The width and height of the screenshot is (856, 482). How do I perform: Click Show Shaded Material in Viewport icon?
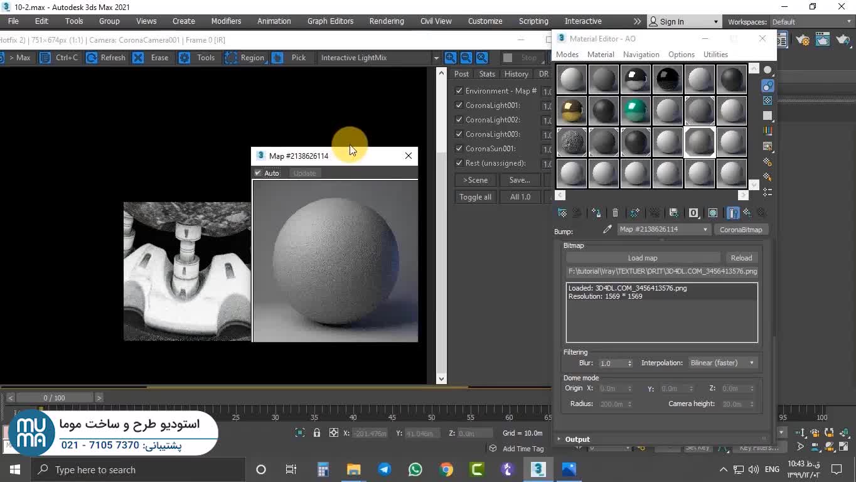(x=713, y=213)
